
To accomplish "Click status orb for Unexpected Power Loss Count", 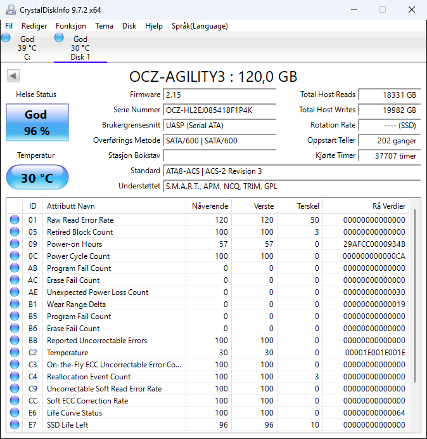I will pyautogui.click(x=15, y=292).
